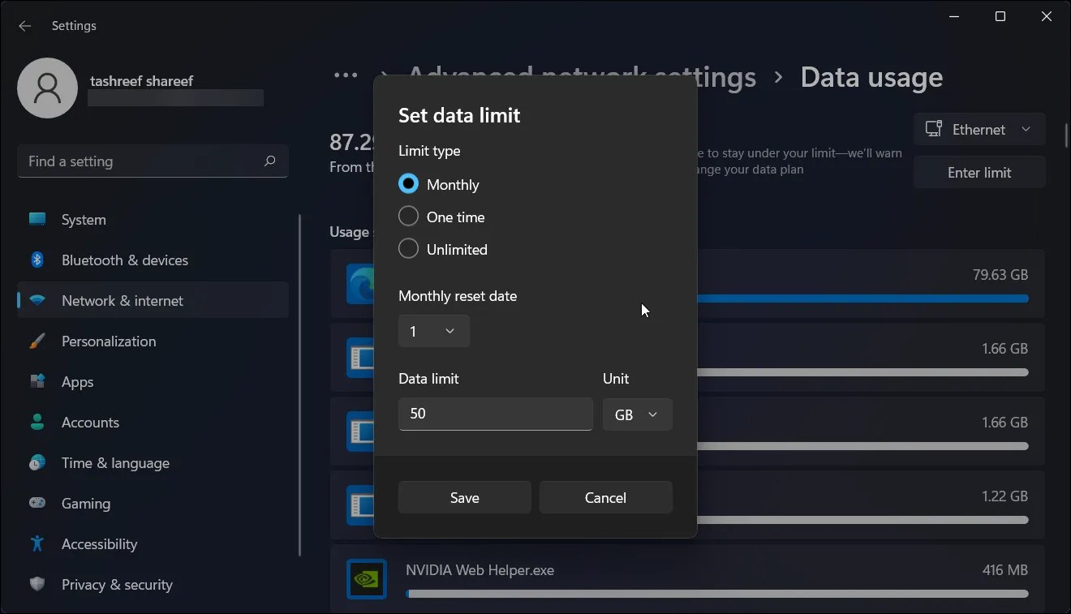The image size is (1071, 614).
Task: Save the data limit settings
Action: point(463,497)
